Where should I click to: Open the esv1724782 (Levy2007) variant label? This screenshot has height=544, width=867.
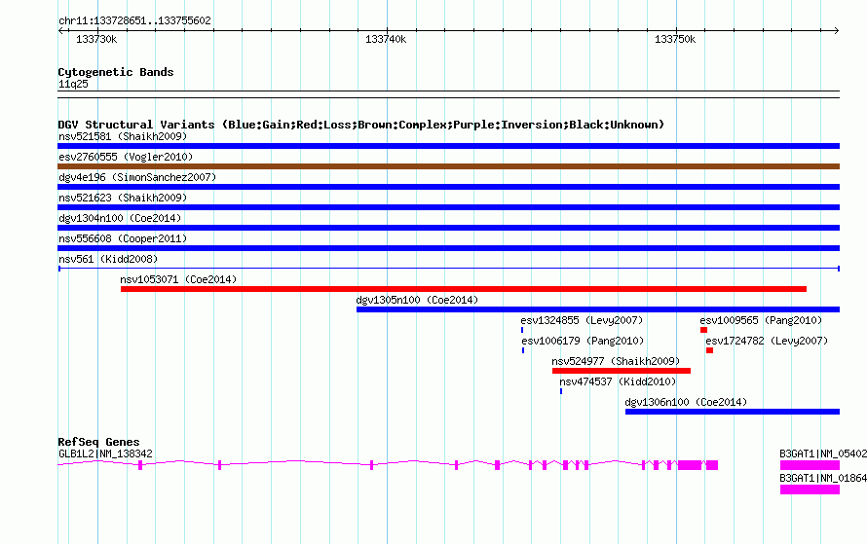pos(766,341)
